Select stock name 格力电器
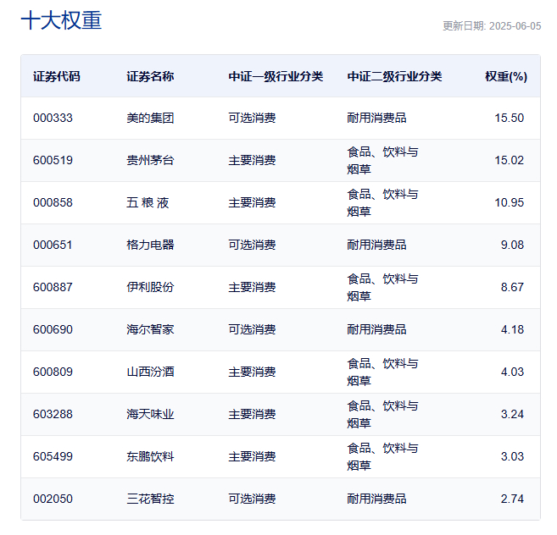557x535 pixels. coord(150,245)
